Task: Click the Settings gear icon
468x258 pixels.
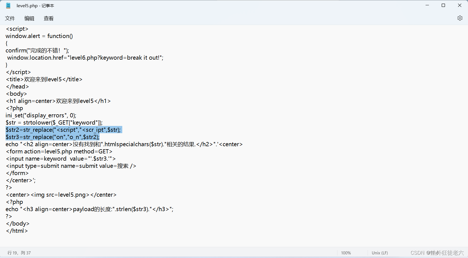Action: click(x=460, y=18)
